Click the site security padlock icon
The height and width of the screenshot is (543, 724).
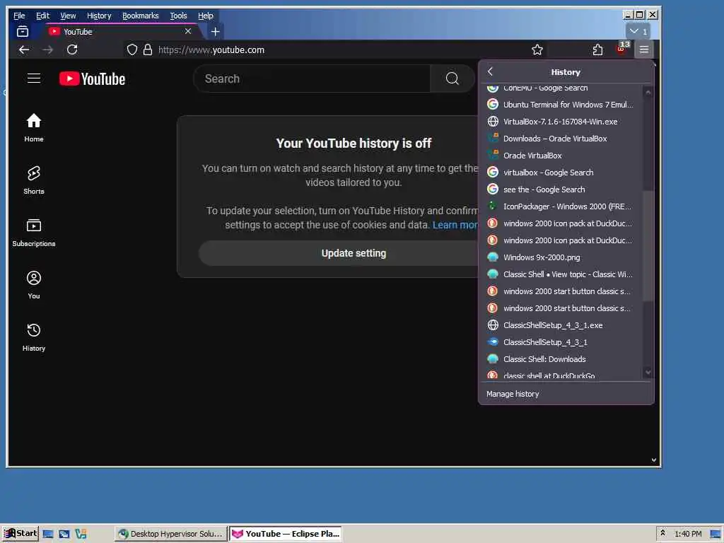pos(148,50)
